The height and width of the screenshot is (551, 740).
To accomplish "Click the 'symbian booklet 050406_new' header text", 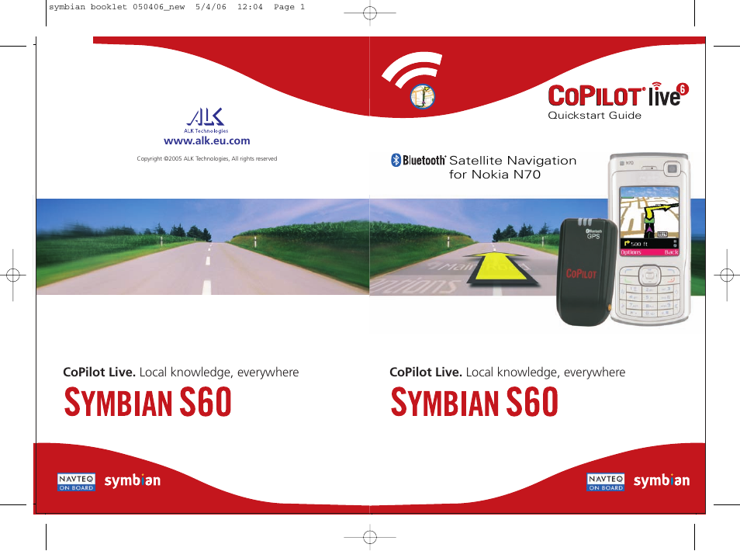I will pyautogui.click(x=116, y=7).
